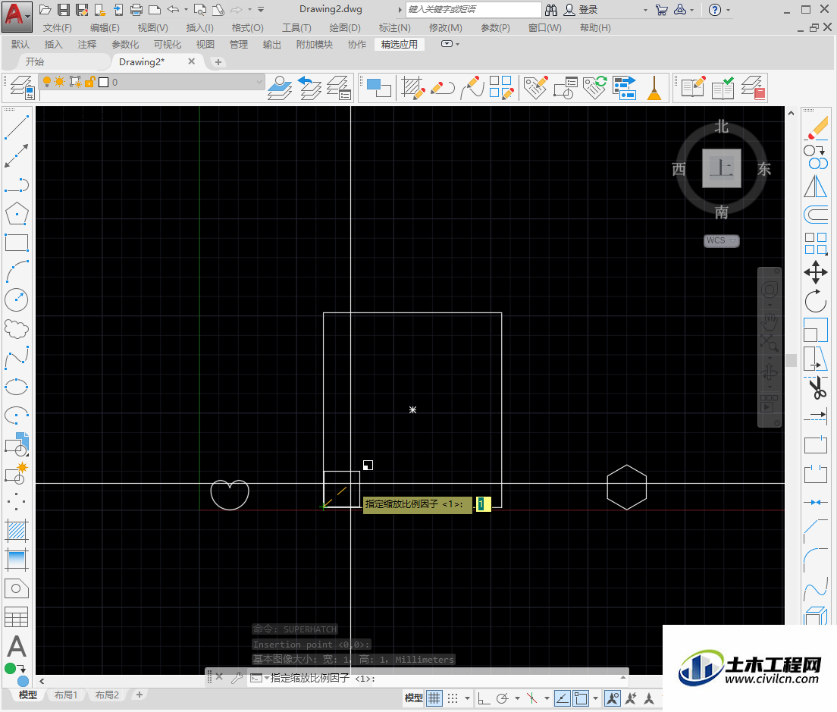This screenshot has width=837, height=712.
Task: Switch to the 布局1 layout tab
Action: [66, 695]
